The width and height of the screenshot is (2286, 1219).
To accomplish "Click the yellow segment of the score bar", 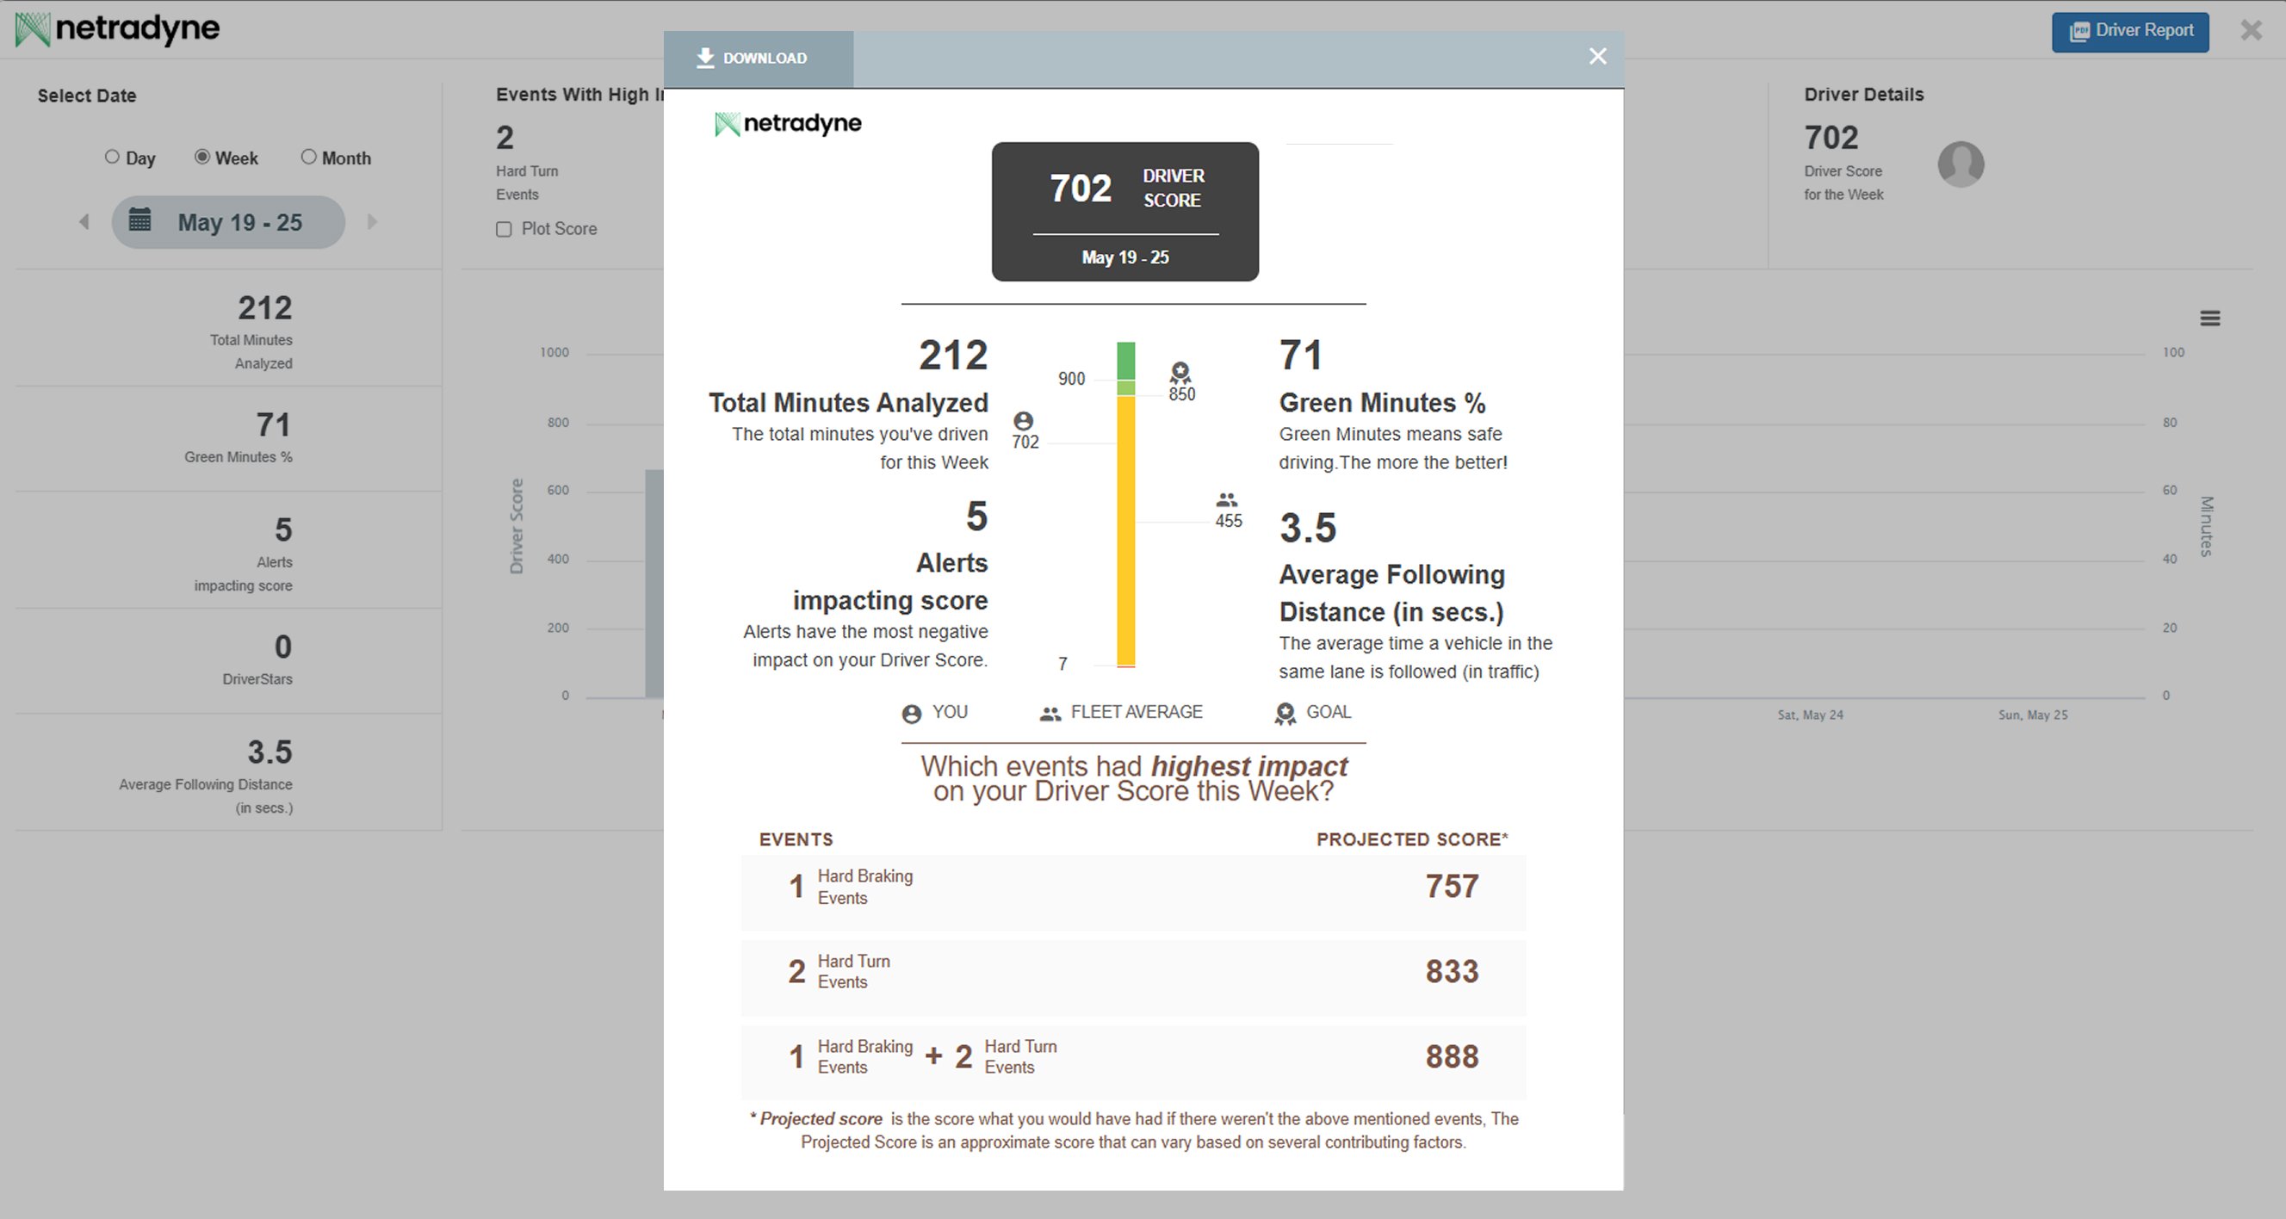I will (x=1125, y=532).
